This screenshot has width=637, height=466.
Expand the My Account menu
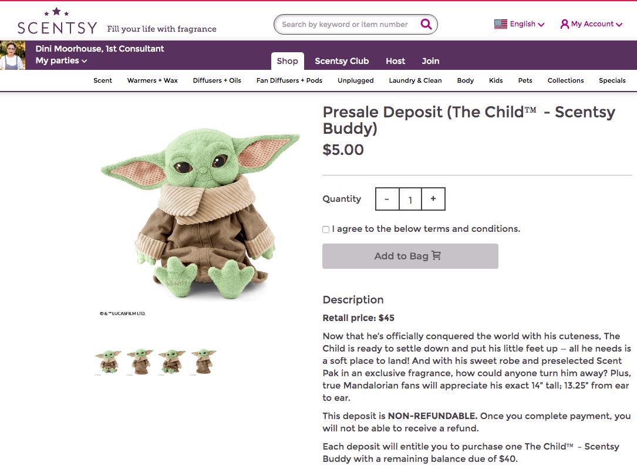(x=592, y=24)
